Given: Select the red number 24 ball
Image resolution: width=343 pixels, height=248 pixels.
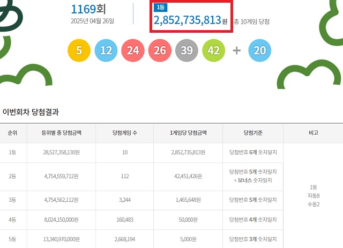Looking at the screenshot, I should [x=133, y=51].
